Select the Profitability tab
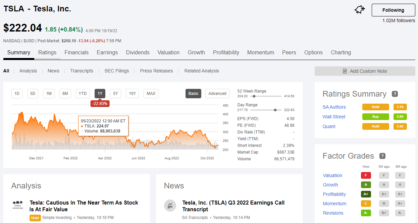418x223 pixels. tap(226, 53)
